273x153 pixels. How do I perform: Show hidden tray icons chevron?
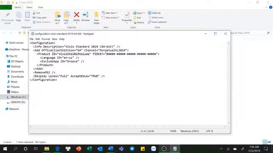221,149
